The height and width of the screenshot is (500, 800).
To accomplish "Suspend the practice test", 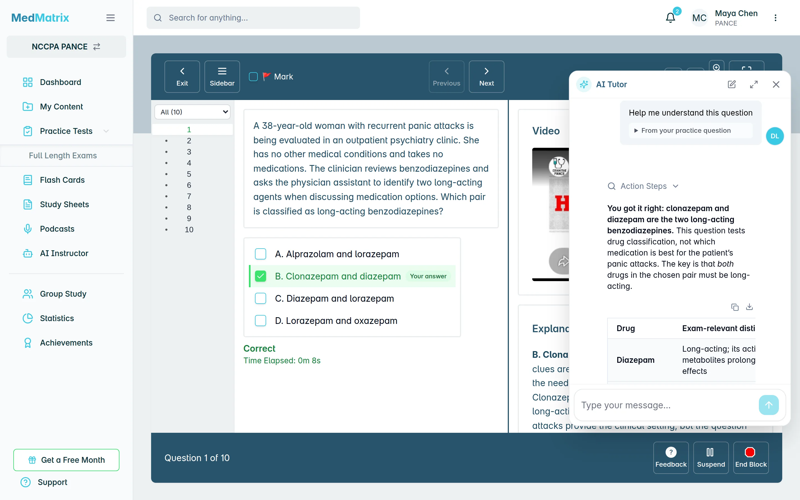I will click(711, 458).
